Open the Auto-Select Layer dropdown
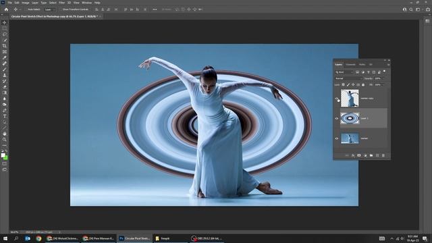 [50, 9]
